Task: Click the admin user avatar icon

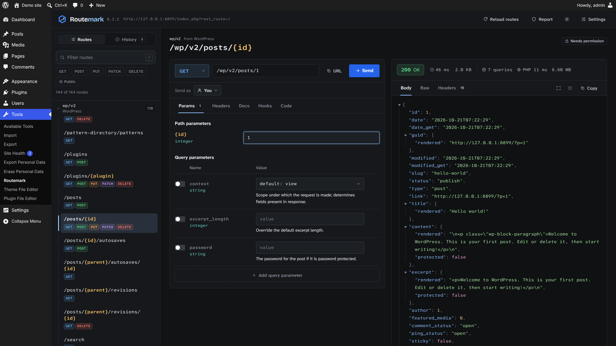Action: [610, 5]
